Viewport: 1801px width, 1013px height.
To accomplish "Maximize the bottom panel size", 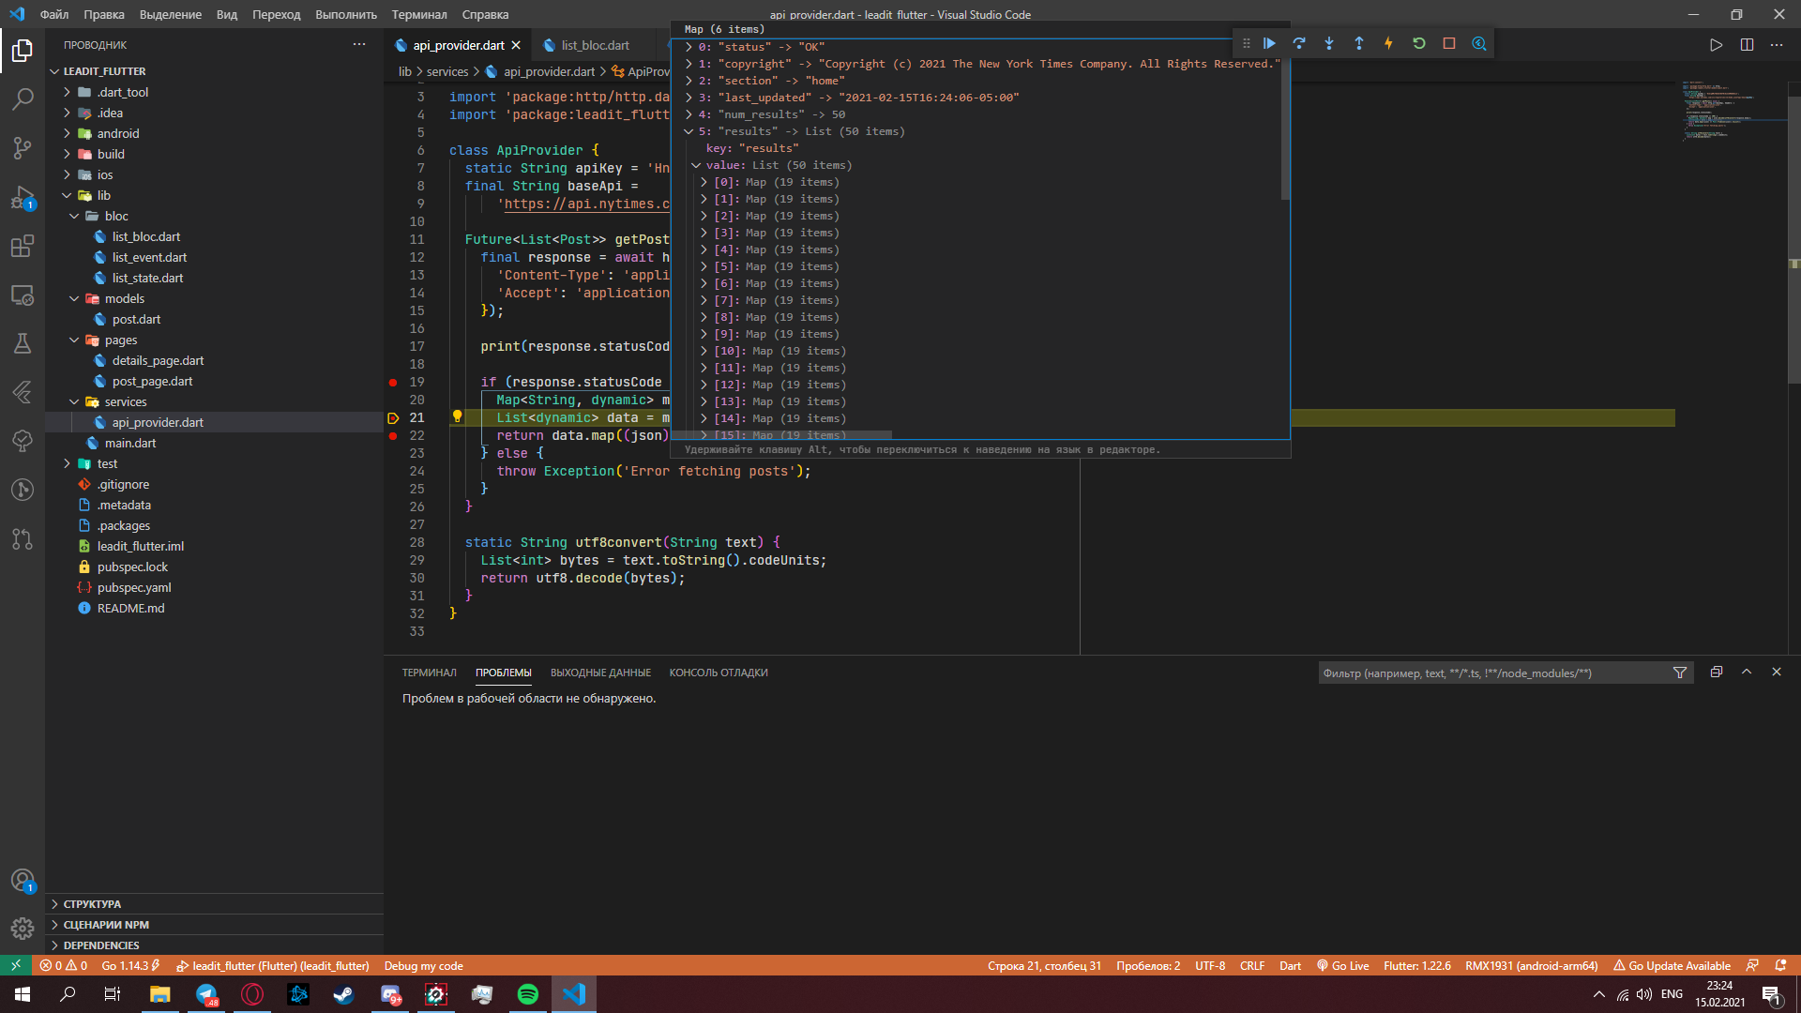I will pos(1747,672).
